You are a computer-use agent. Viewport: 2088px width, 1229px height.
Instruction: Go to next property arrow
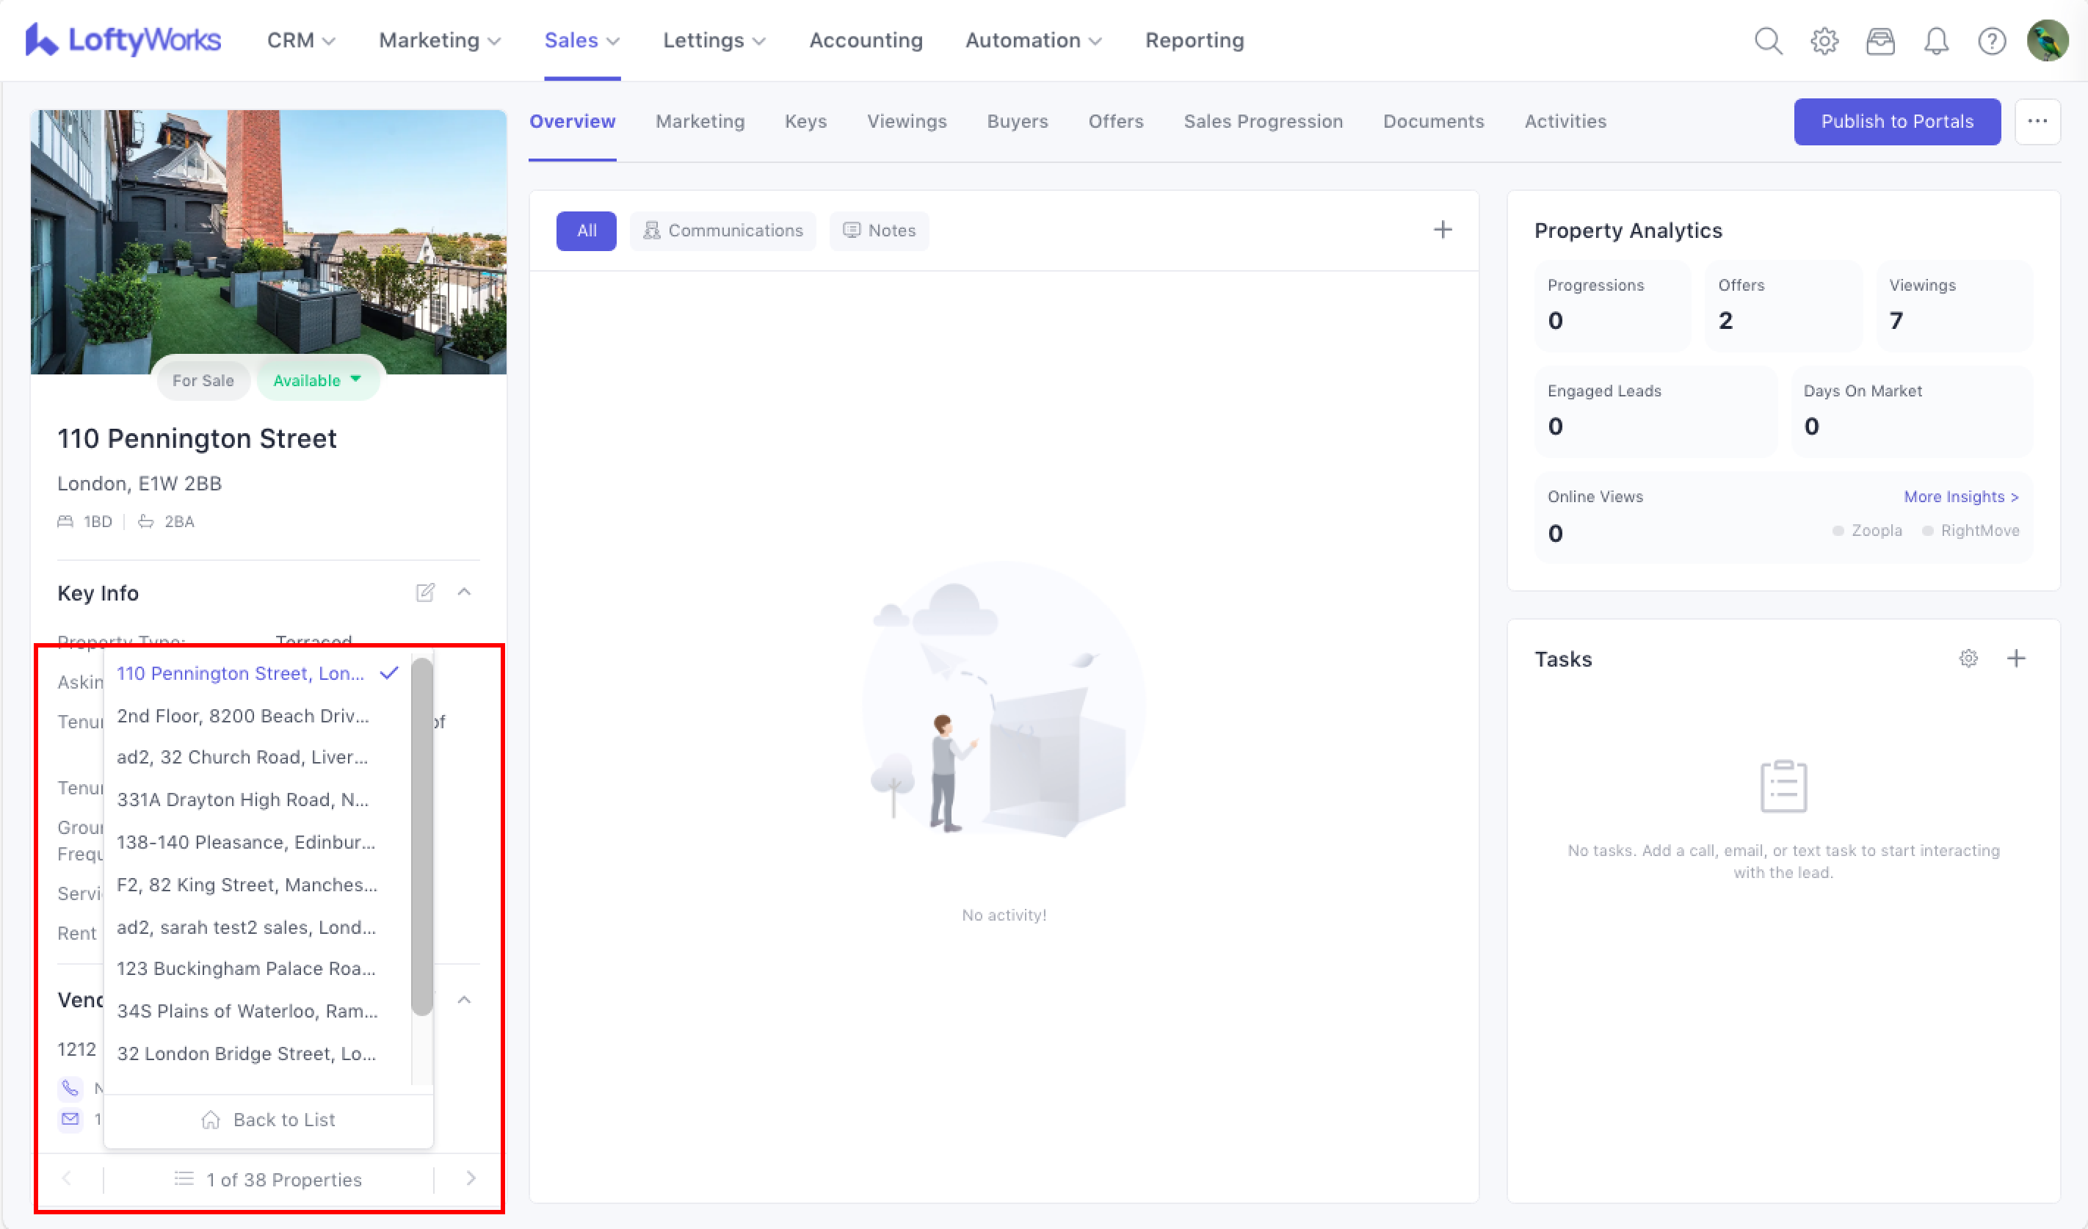[x=471, y=1178]
